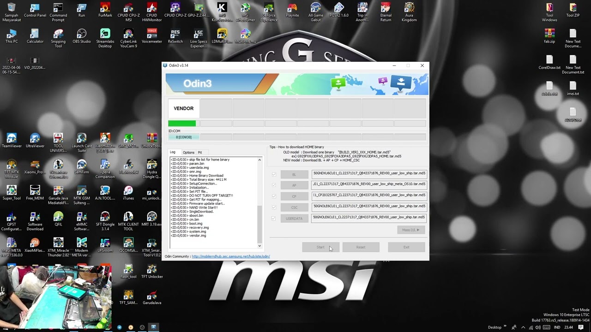
Task: Click the Reset button in Odin
Action: (361, 247)
